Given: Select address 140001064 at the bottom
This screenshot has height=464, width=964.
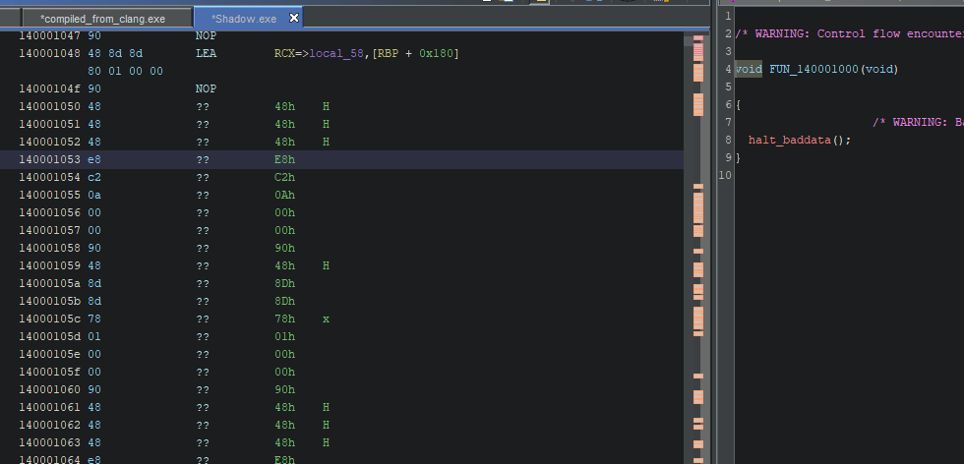Looking at the screenshot, I should click(x=50, y=460).
